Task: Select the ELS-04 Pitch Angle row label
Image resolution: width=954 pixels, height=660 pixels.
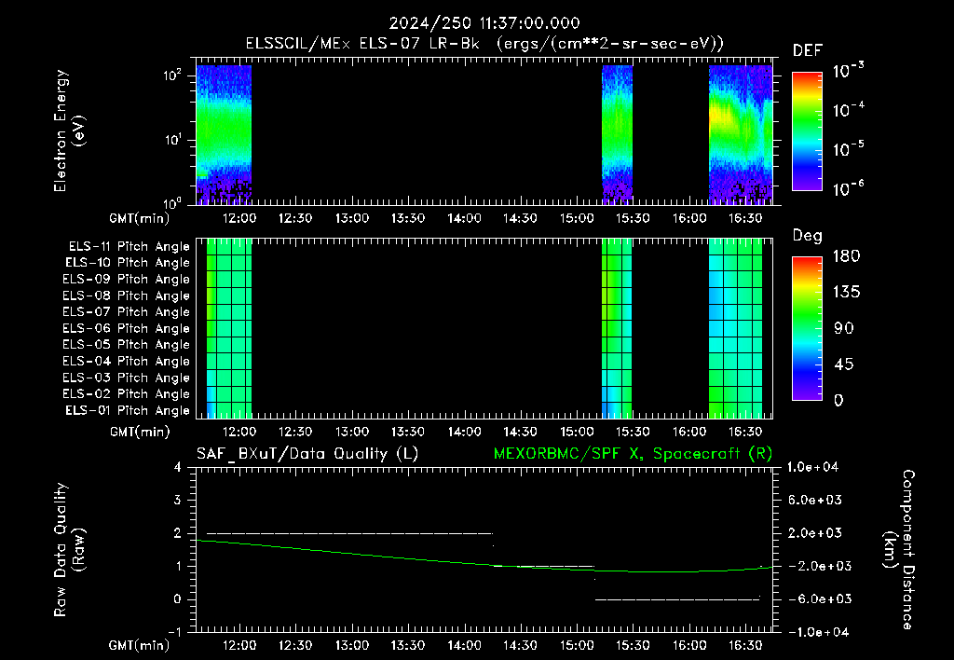Action: (126, 361)
